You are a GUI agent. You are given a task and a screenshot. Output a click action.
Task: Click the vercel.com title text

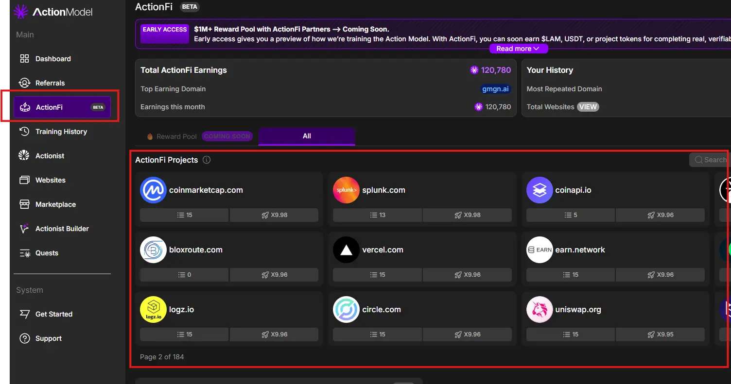pos(383,250)
